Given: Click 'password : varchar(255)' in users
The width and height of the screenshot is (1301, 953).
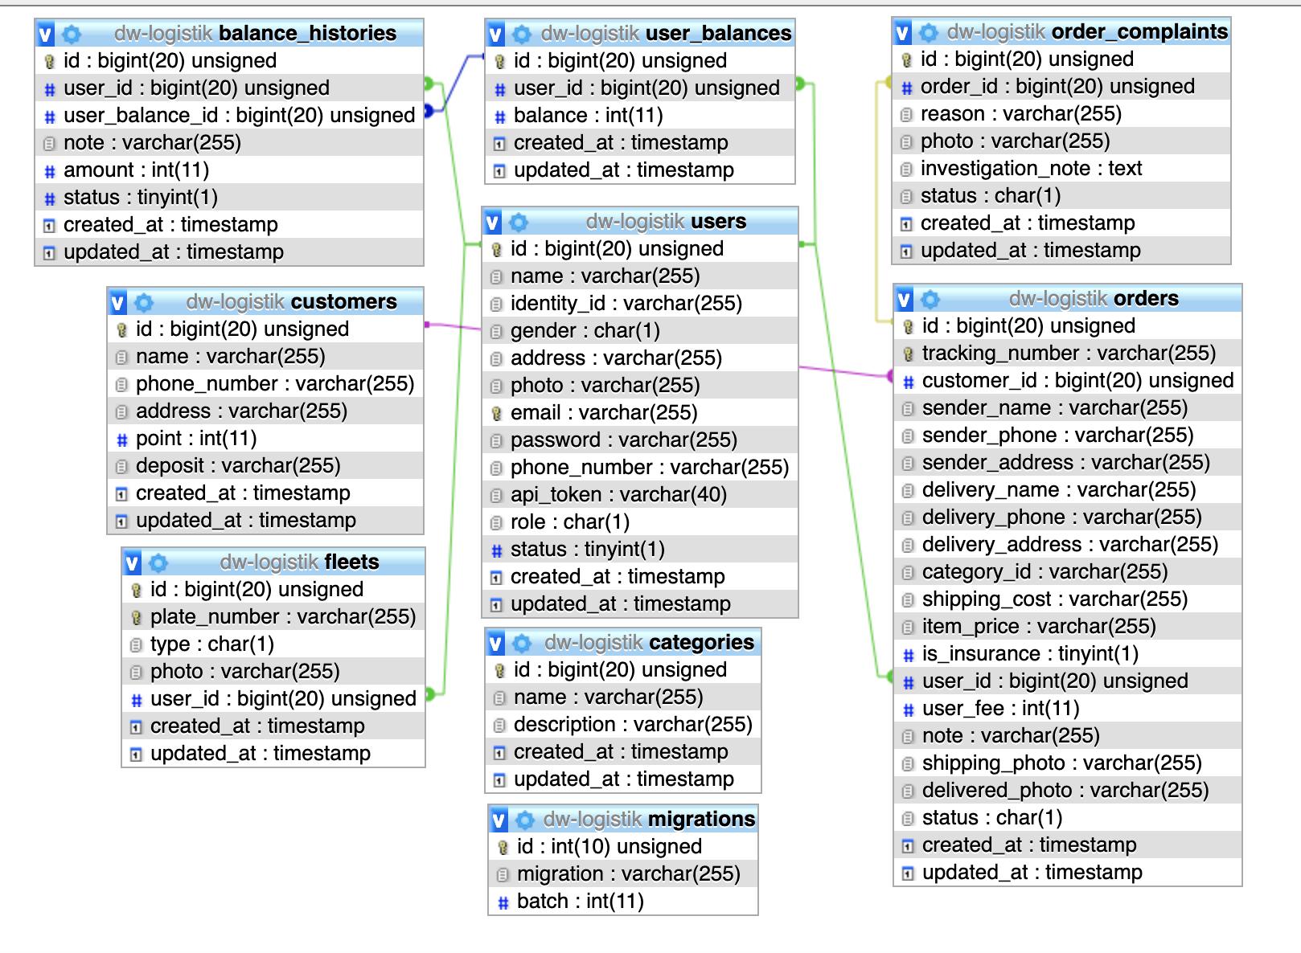Looking at the screenshot, I should coord(624,440).
